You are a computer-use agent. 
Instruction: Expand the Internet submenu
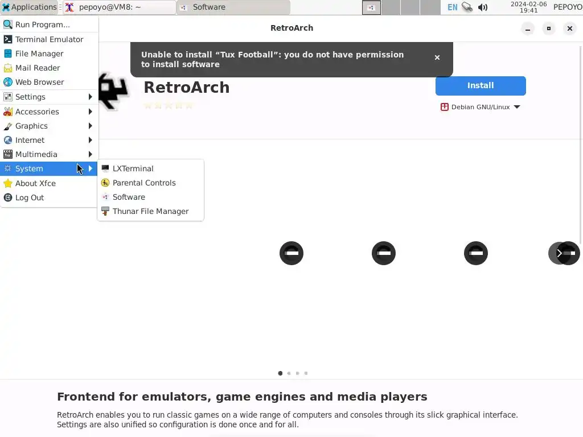[49, 140]
